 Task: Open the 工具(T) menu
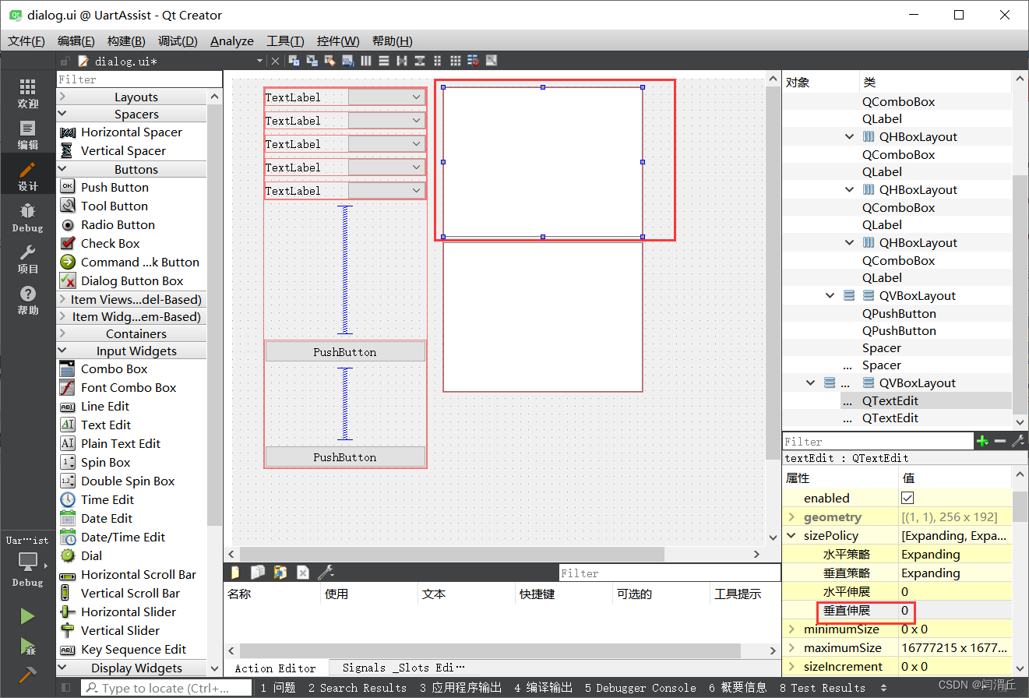285,41
